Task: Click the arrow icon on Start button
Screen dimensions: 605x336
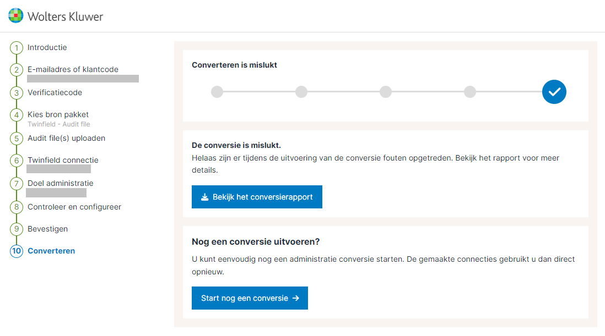Action: (296, 298)
